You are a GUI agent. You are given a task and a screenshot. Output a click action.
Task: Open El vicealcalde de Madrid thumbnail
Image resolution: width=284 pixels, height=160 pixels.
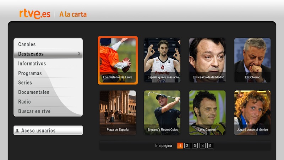[207, 60]
